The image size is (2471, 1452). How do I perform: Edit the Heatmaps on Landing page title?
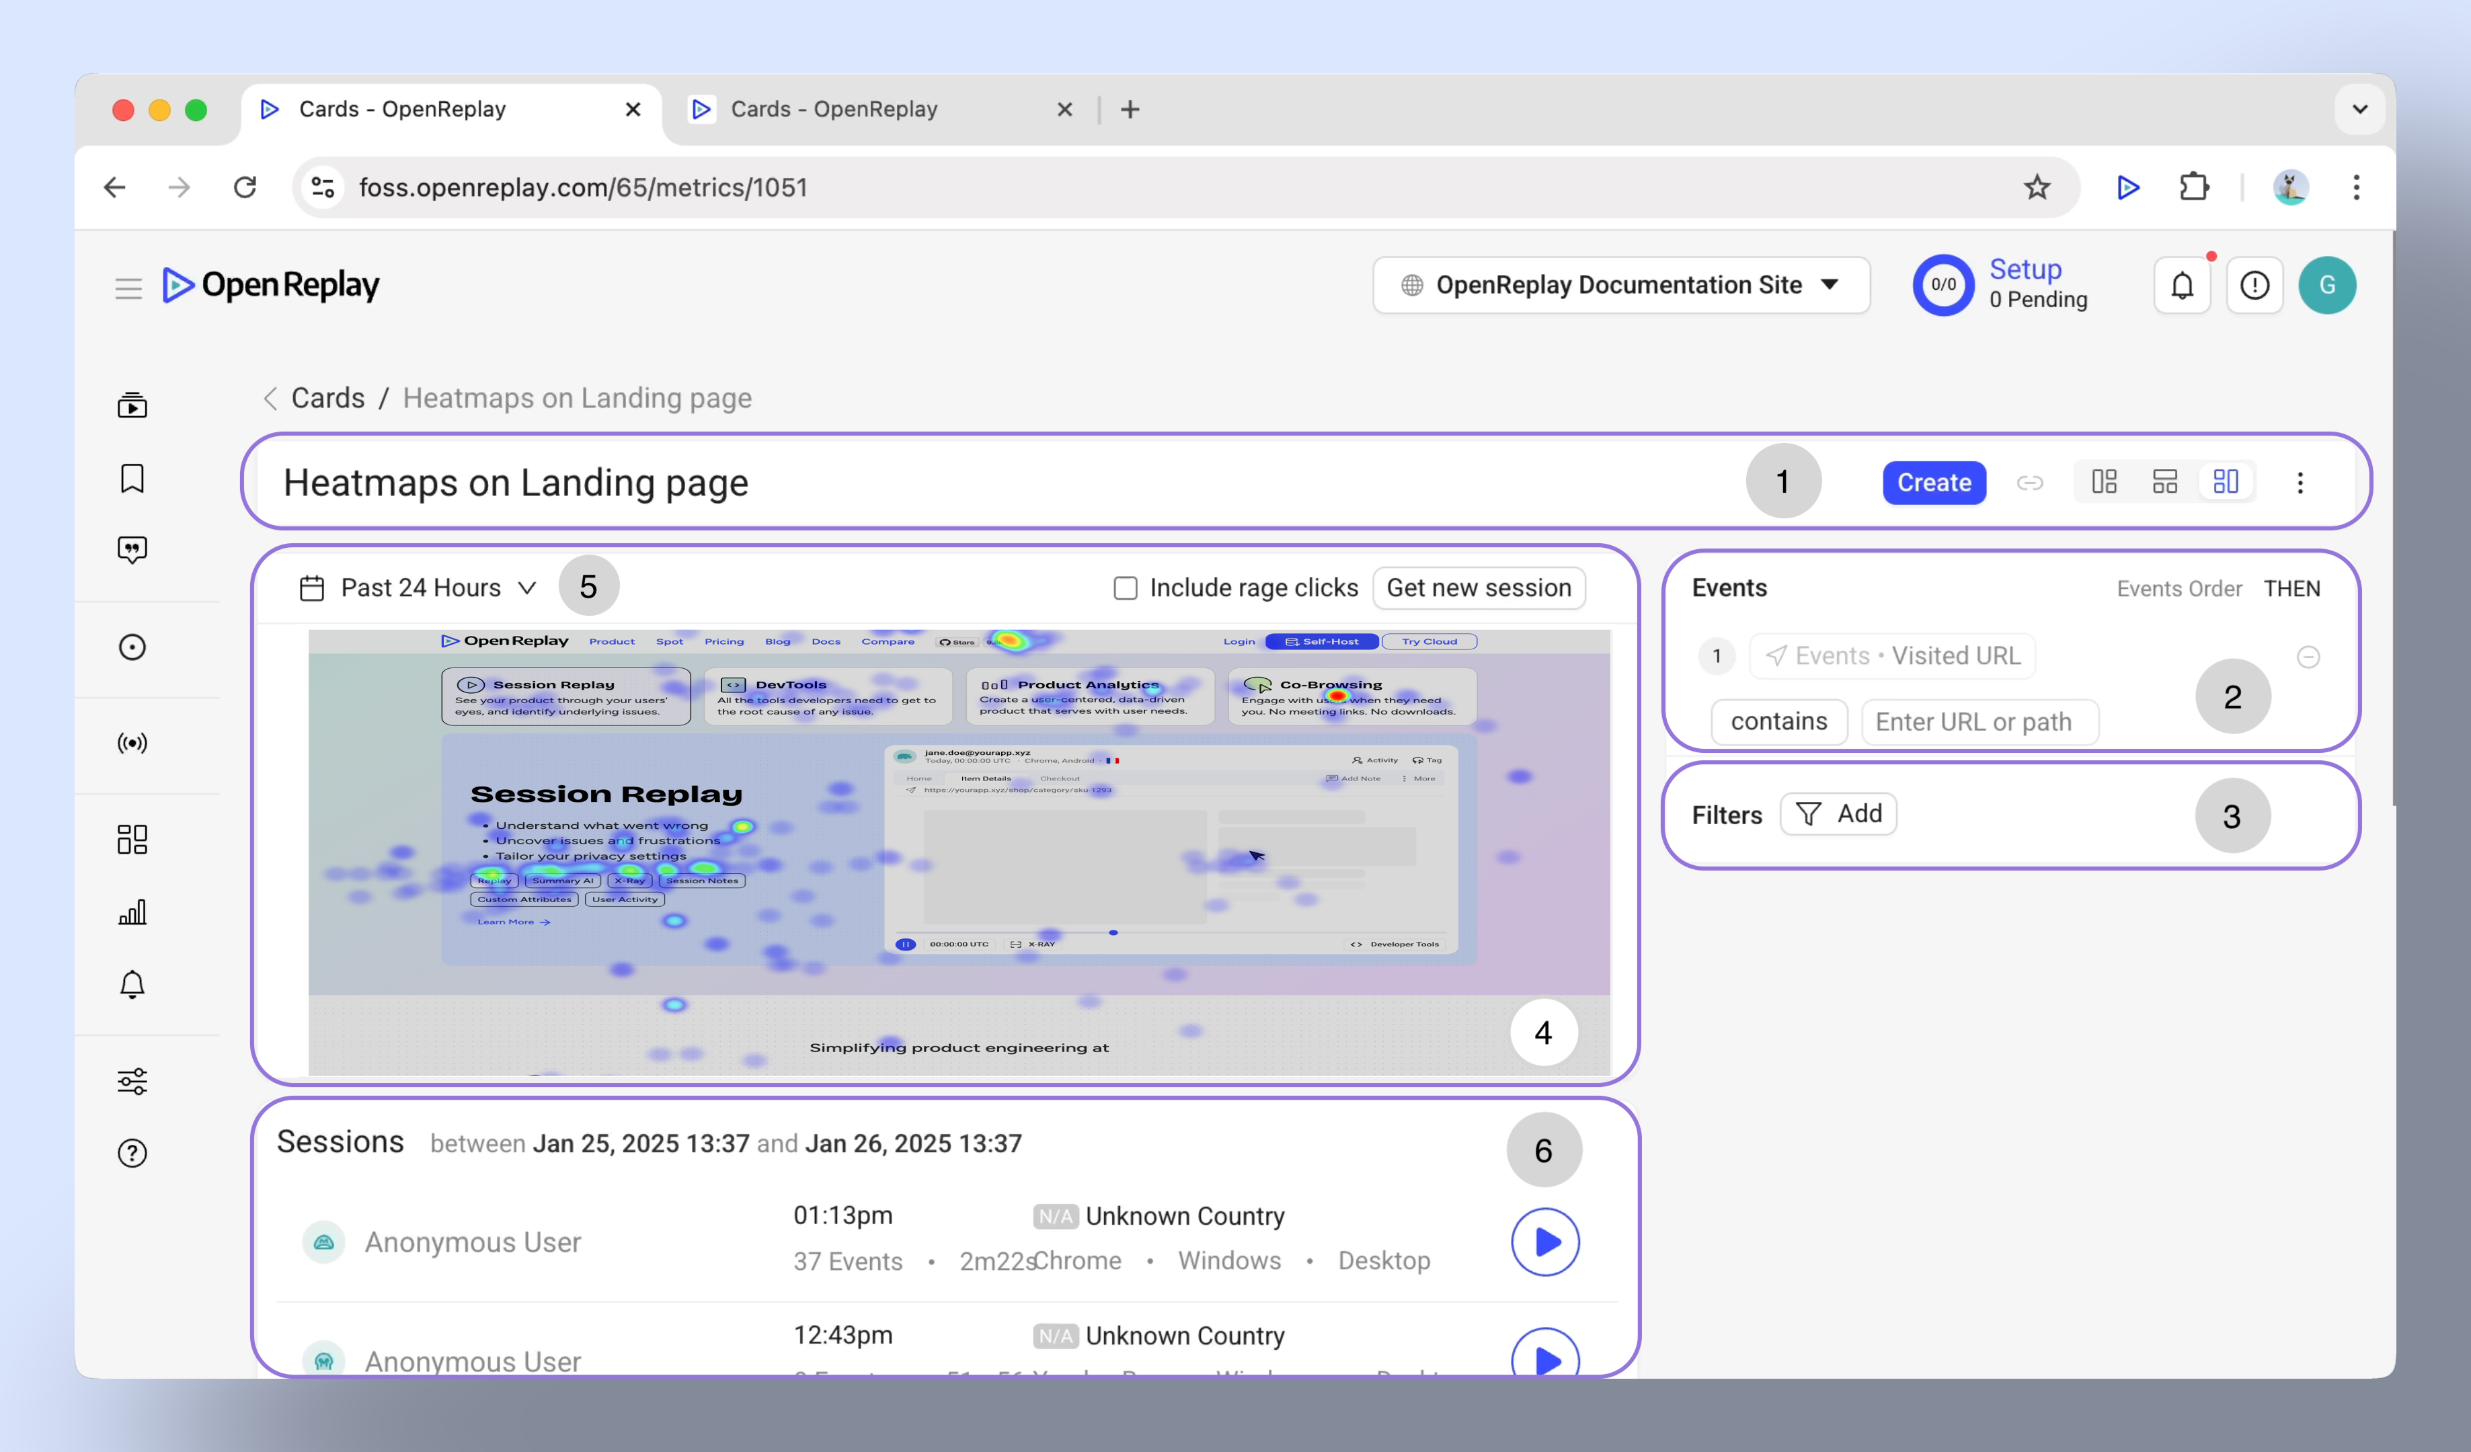coord(516,483)
